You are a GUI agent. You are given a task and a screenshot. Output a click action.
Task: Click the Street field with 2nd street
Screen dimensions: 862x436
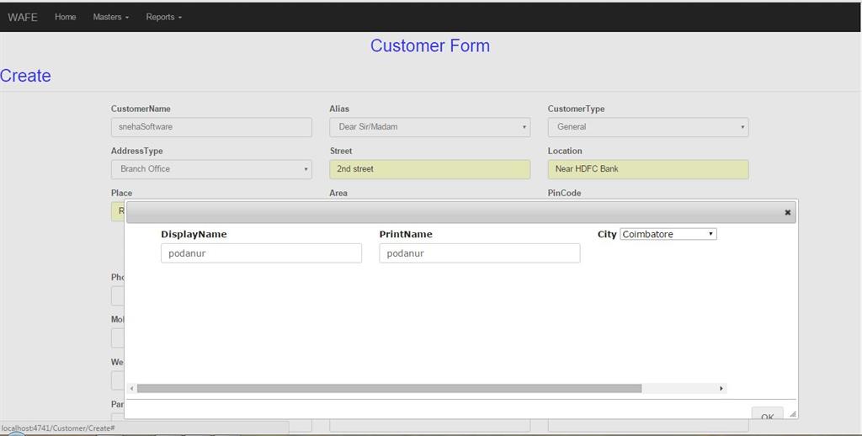430,169
